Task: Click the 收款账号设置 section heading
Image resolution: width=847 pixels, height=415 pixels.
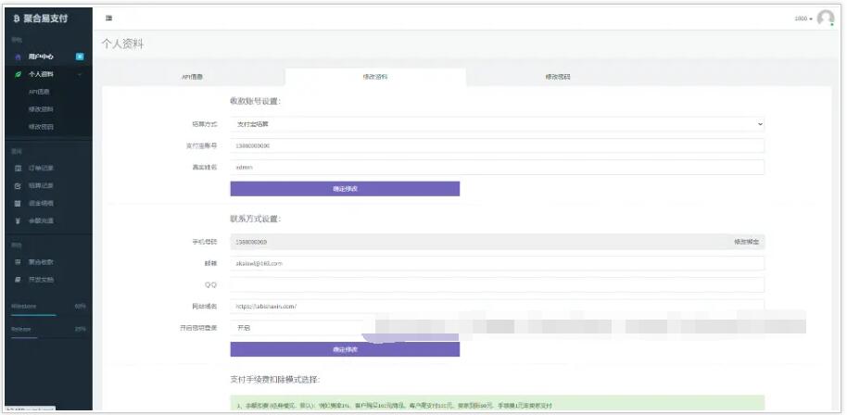Action: click(x=256, y=101)
